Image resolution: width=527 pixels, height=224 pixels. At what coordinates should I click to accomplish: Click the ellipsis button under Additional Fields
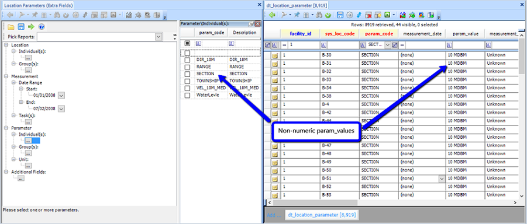tap(21, 178)
